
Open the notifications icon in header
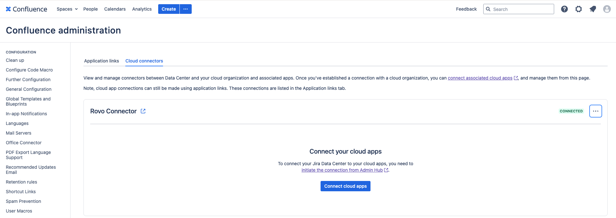(593, 9)
